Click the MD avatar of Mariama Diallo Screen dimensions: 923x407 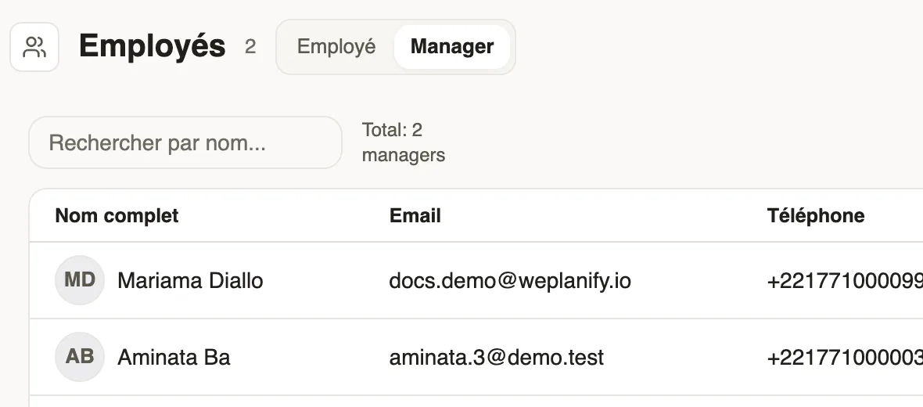tap(80, 280)
